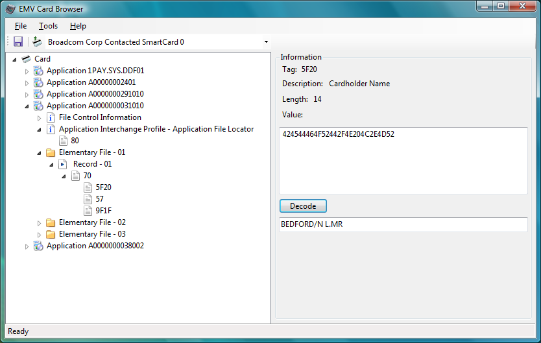Expand Application 1PAY.SYS.DDF01 node
541x343 pixels.
point(27,71)
